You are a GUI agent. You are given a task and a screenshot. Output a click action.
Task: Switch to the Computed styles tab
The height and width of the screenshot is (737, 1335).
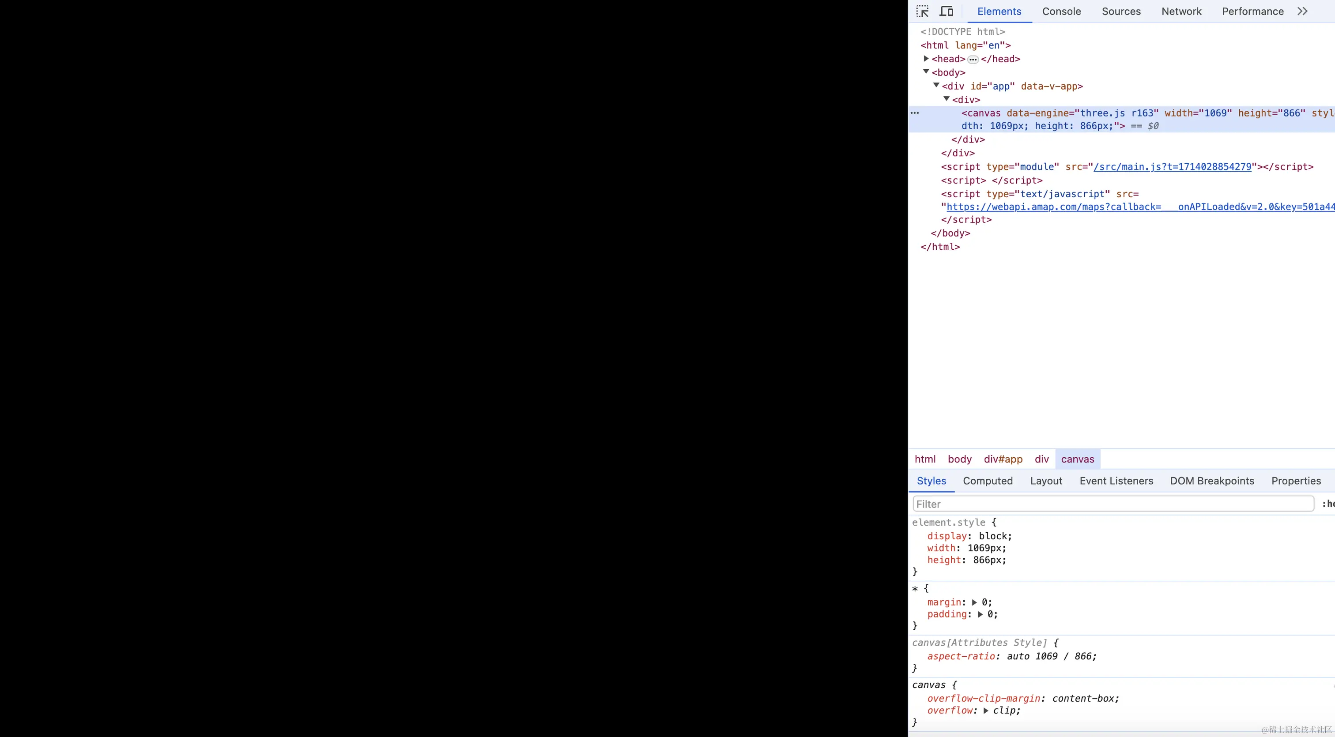987,481
